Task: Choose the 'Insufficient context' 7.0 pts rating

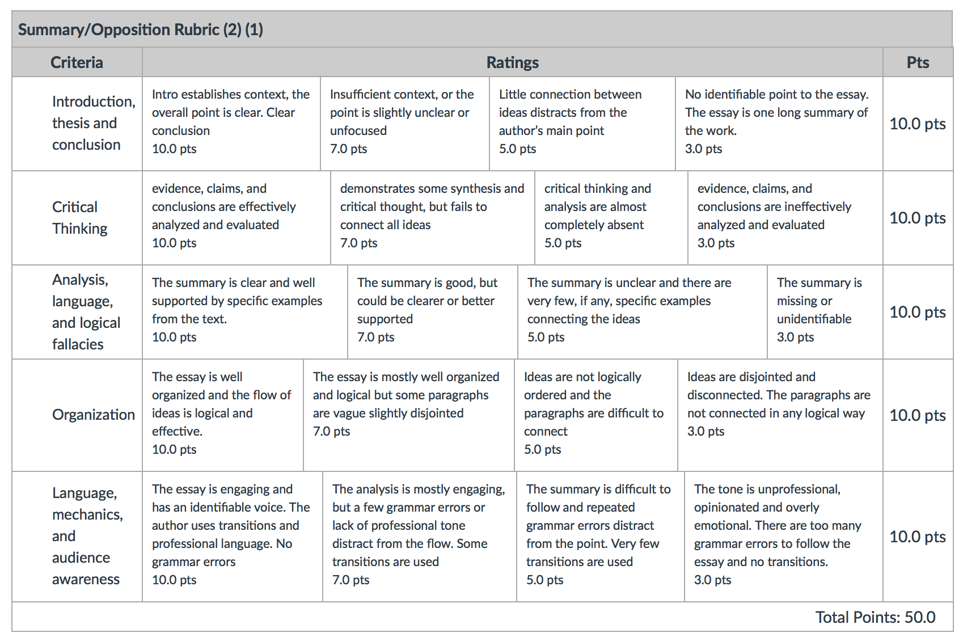Action: [x=404, y=122]
